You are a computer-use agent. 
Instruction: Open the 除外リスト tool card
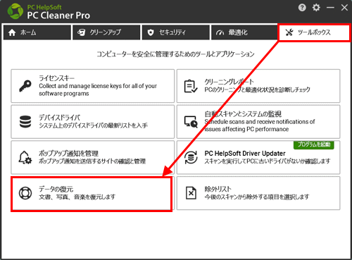[258, 193]
